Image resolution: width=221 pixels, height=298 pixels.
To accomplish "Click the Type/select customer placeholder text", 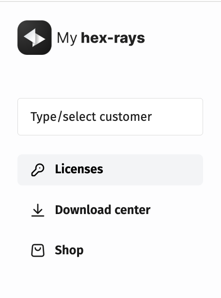I will [91, 116].
